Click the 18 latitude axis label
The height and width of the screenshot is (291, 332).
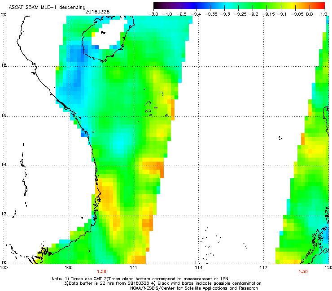click(x=4, y=65)
